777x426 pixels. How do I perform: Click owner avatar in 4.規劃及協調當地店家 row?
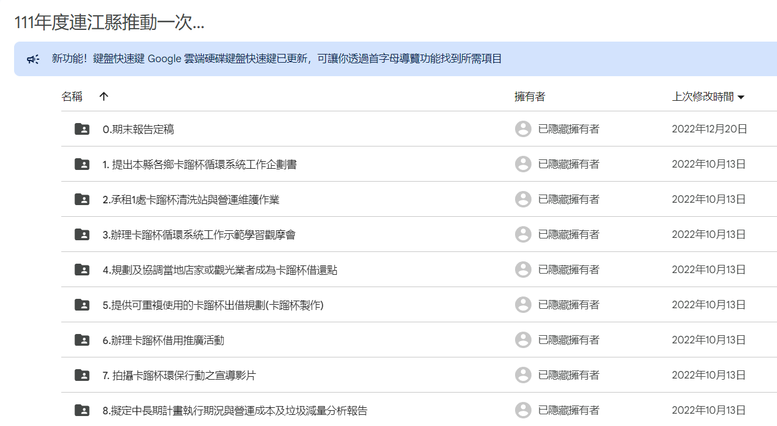click(523, 270)
